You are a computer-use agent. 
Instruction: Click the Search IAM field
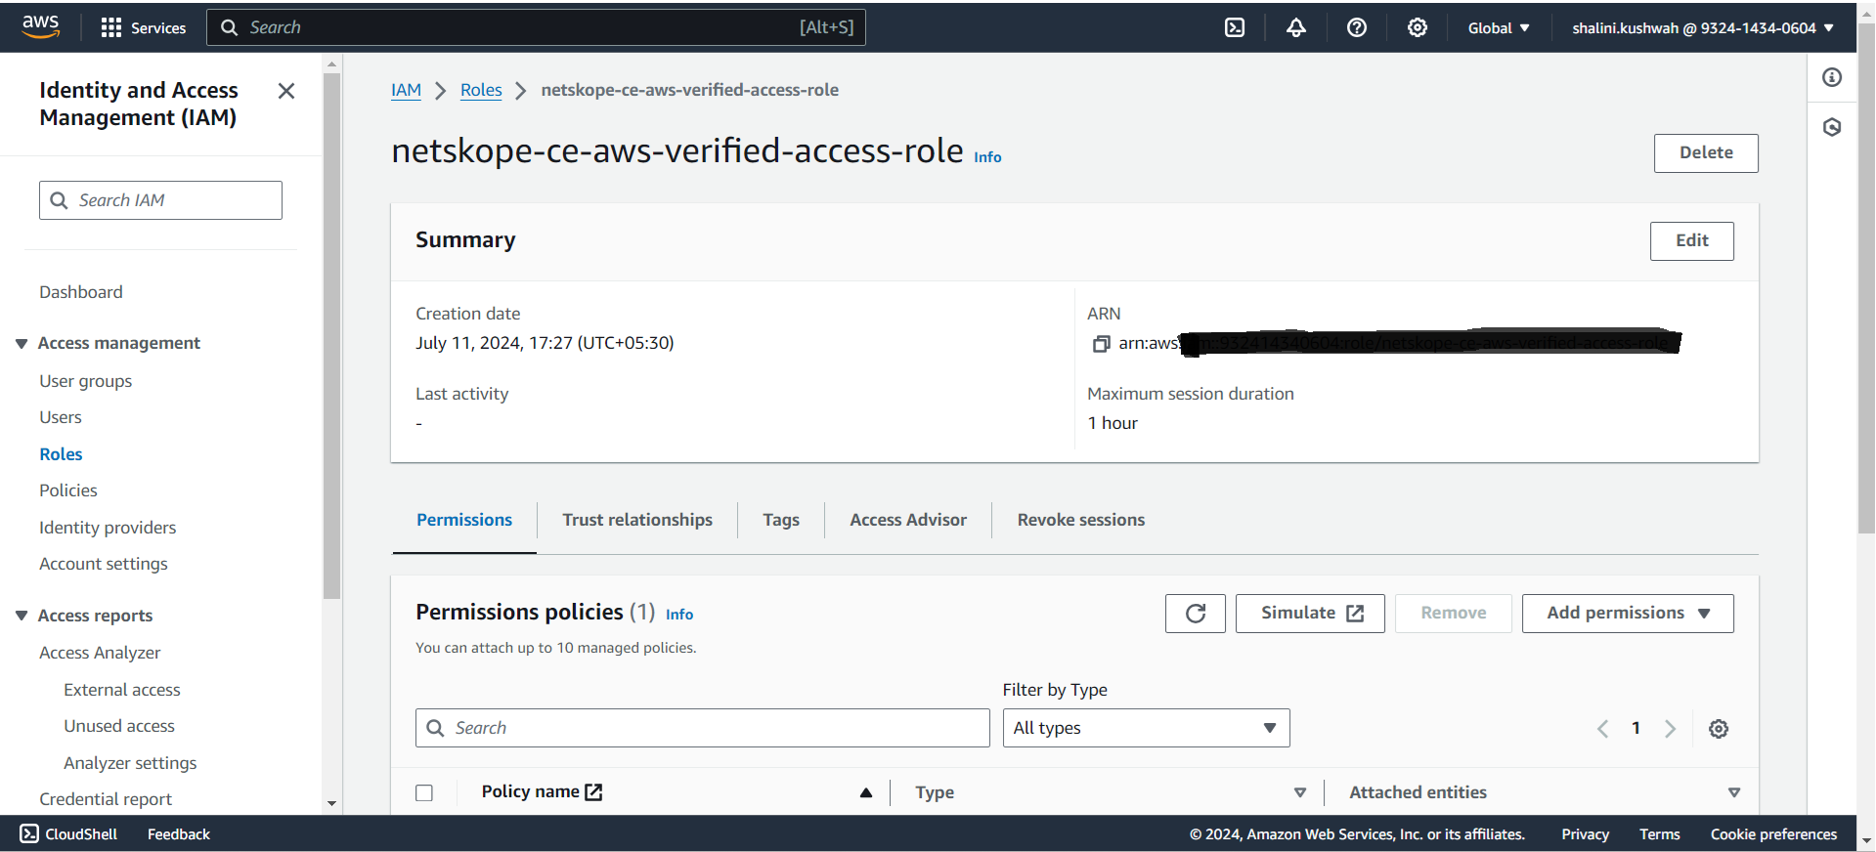tap(160, 200)
